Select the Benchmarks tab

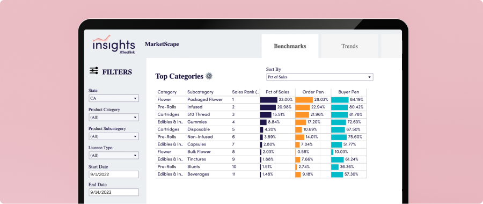coord(290,46)
